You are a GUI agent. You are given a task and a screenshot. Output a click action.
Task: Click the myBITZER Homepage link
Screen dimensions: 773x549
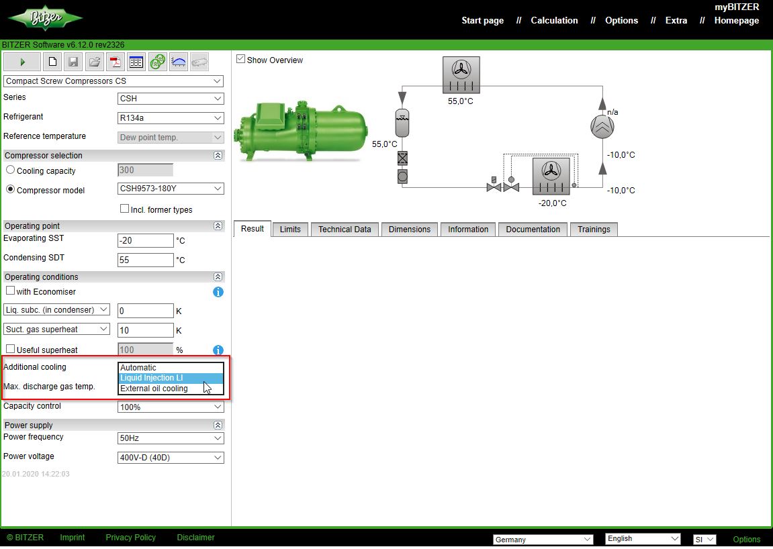tap(736, 20)
